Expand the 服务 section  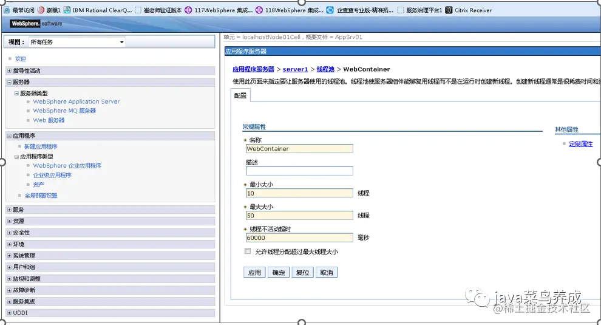click(10, 210)
